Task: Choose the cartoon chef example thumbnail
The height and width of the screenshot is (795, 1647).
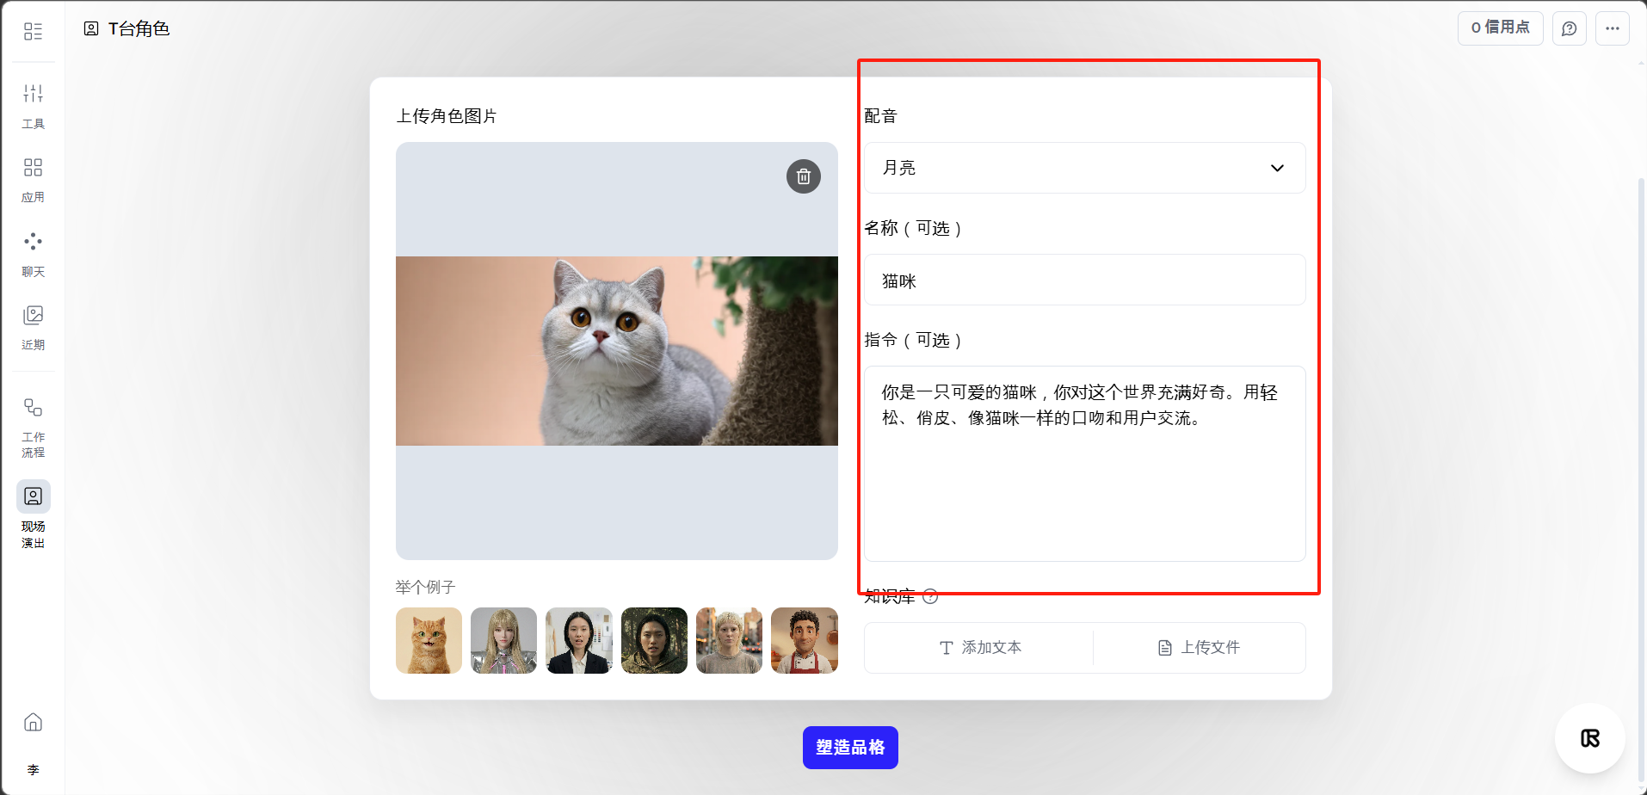Action: [804, 640]
